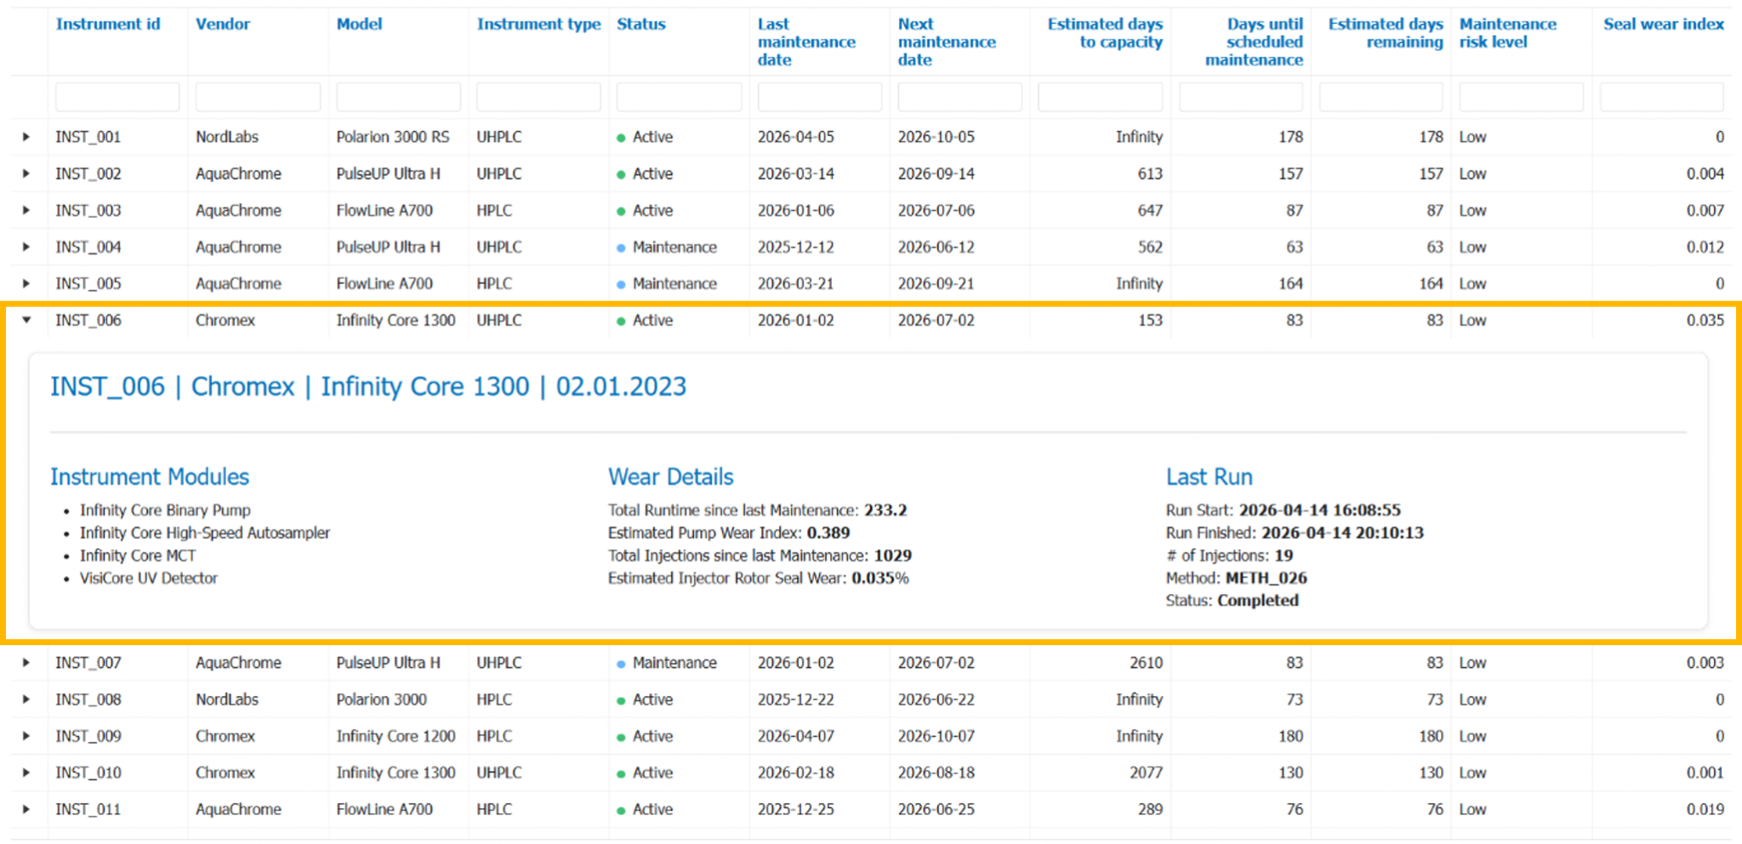Select the Polarion 3000 RS model cell
1742x844 pixels.
392,137
